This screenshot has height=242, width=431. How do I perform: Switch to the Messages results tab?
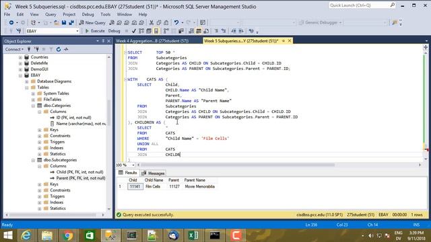tap(153, 173)
